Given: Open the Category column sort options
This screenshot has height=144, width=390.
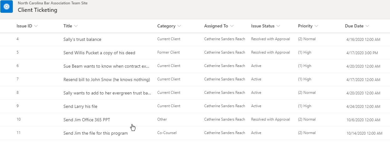Looking at the screenshot, I should click(x=179, y=26).
